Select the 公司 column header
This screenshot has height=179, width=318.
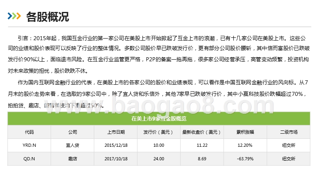click(72, 132)
